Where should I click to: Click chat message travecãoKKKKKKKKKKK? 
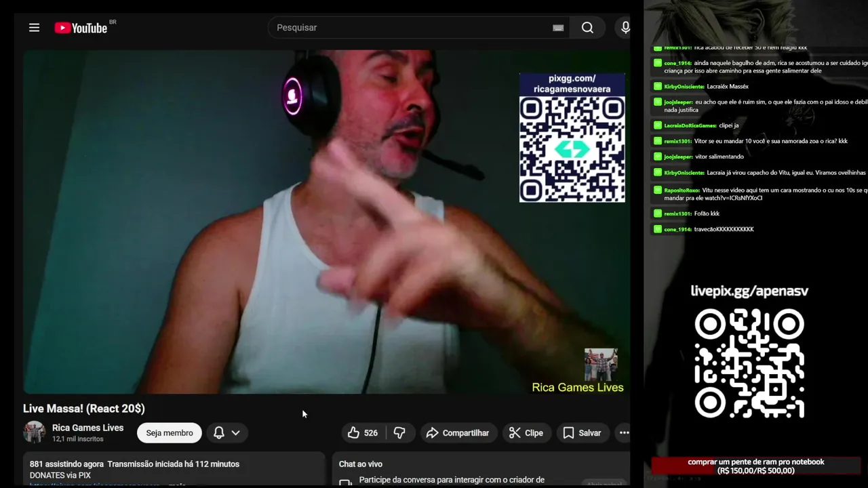coord(704,229)
